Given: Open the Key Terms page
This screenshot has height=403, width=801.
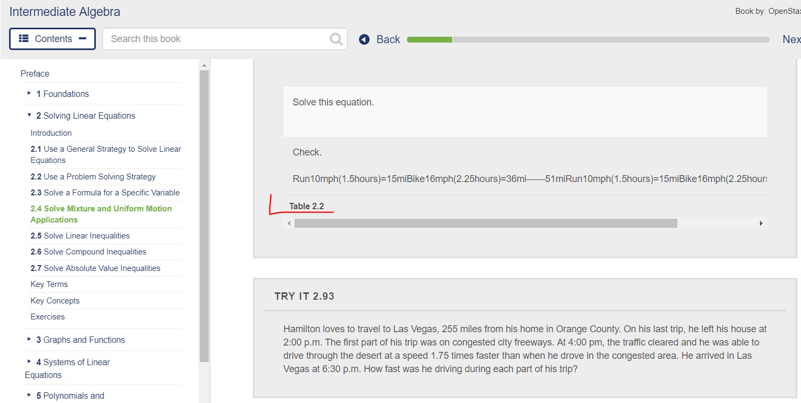Looking at the screenshot, I should pyautogui.click(x=49, y=284).
